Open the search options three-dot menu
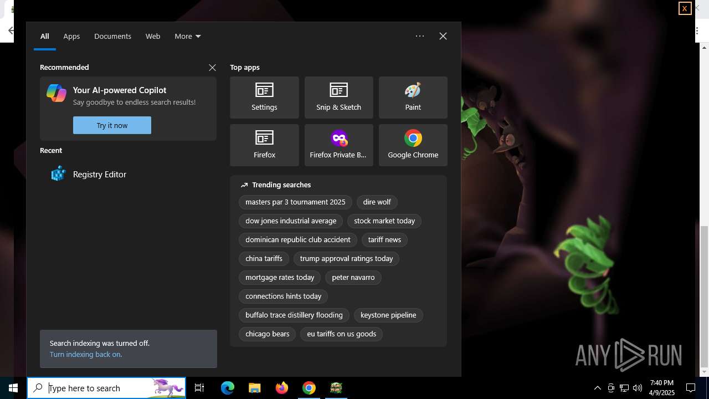Viewport: 709px width, 399px height. [420, 36]
